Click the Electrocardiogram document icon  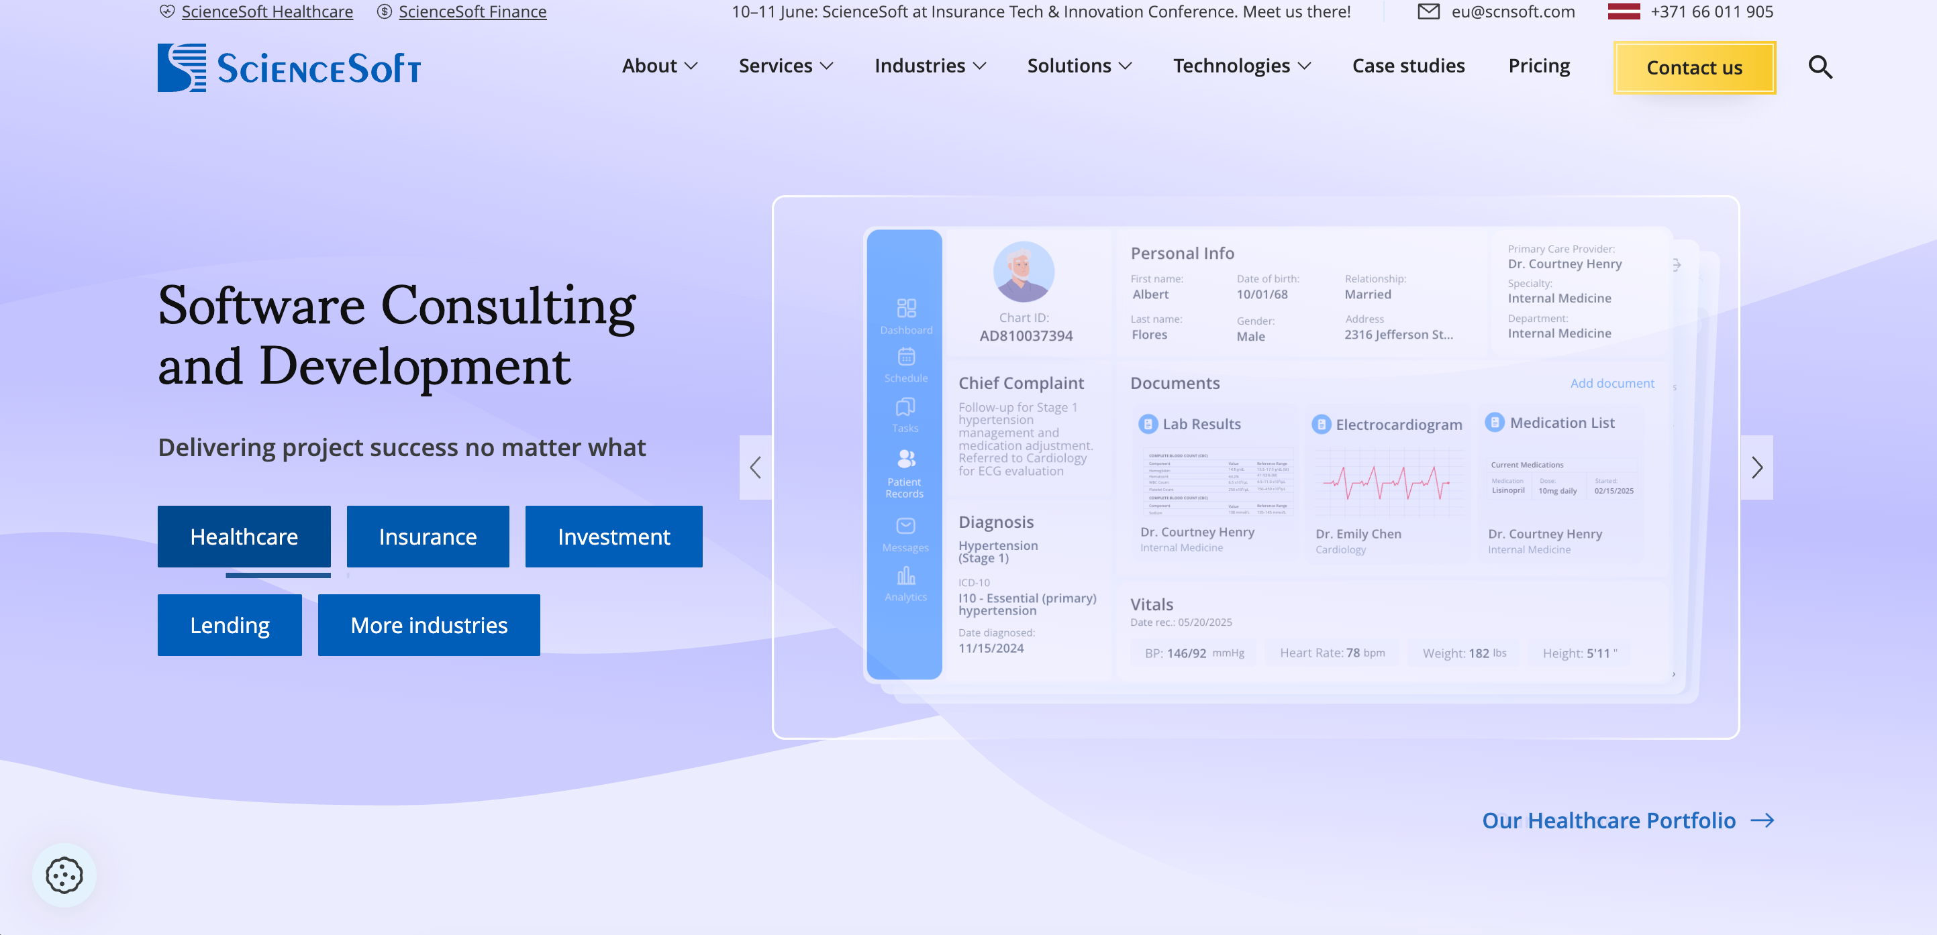[x=1321, y=425]
